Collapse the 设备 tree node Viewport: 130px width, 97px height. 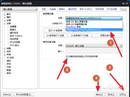tap(5, 24)
